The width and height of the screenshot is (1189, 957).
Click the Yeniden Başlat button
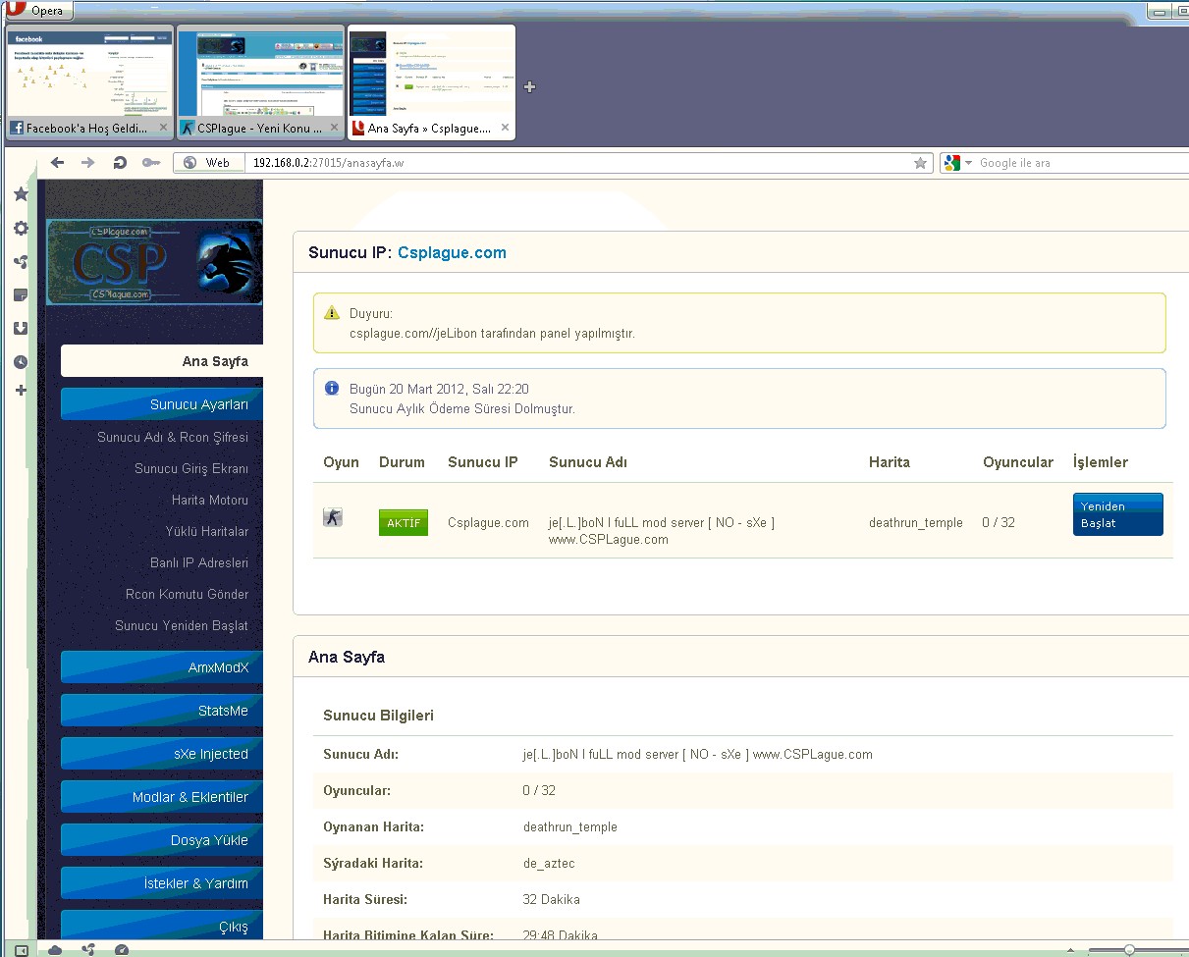(x=1117, y=514)
